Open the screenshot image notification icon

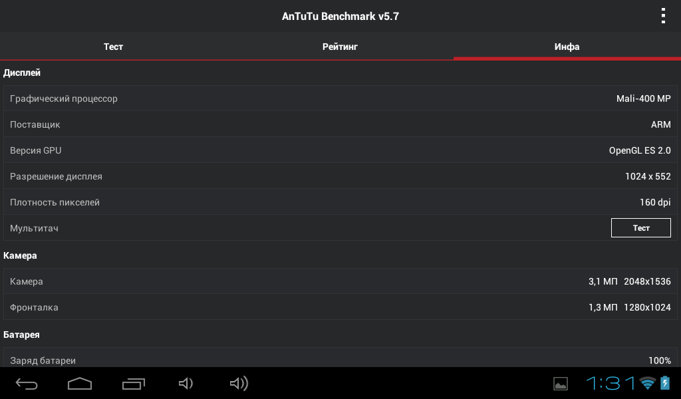560,384
